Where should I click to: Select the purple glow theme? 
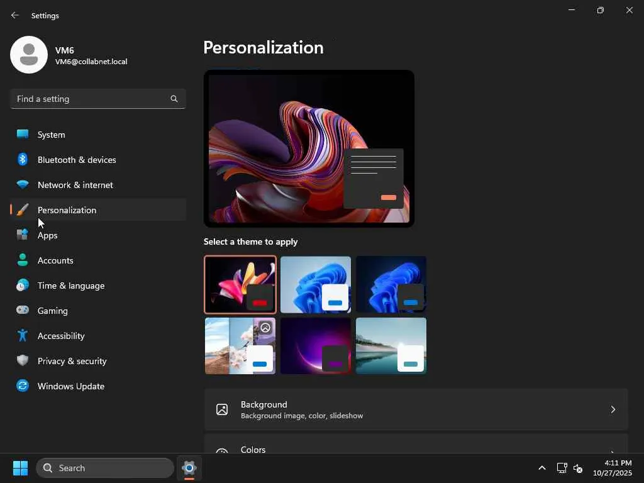[316, 346]
